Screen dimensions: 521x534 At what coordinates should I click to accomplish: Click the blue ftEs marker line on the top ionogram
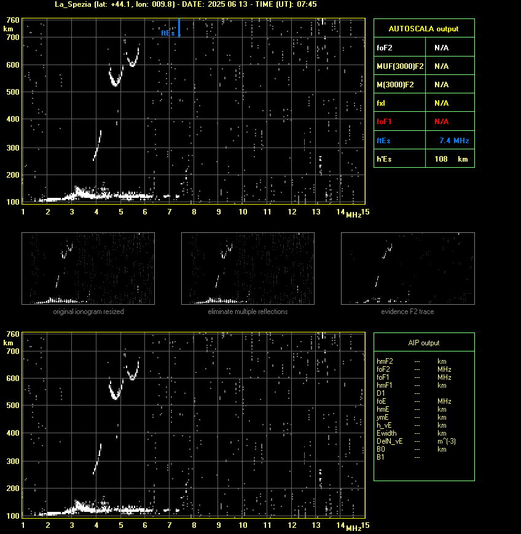pos(179,28)
